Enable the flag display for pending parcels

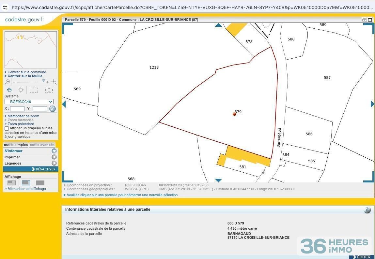click(7, 128)
